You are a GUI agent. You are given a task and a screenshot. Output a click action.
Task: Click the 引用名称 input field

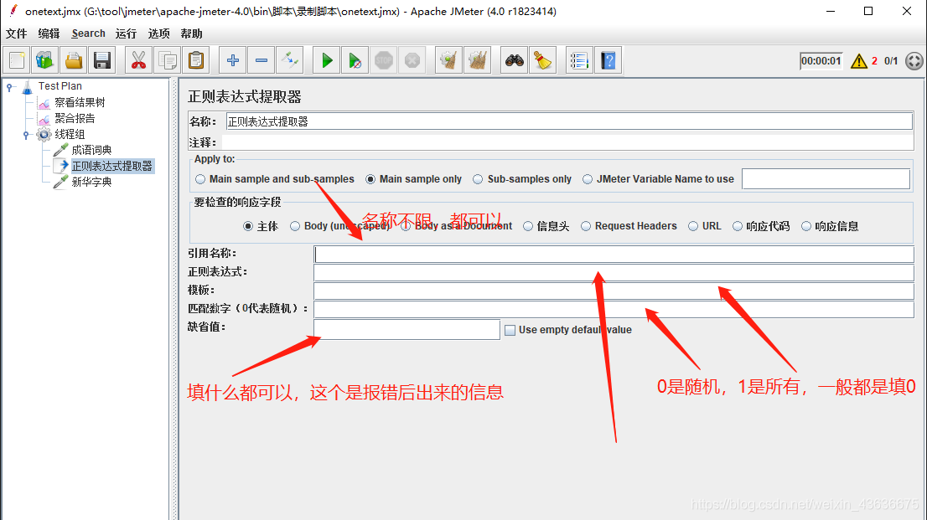[614, 254]
